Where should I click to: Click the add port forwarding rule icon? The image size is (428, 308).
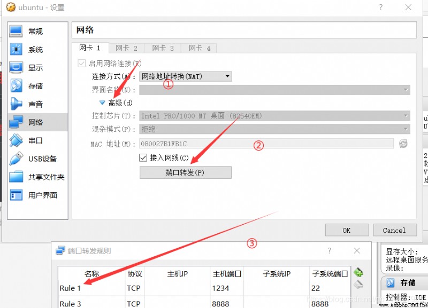pos(358,272)
